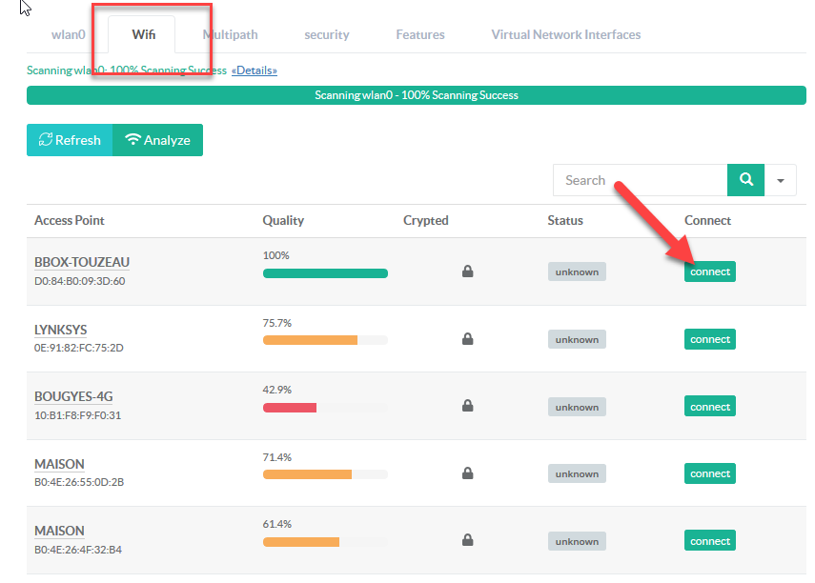This screenshot has height=583, width=815.
Task: Focus the Search input field
Action: (x=640, y=180)
